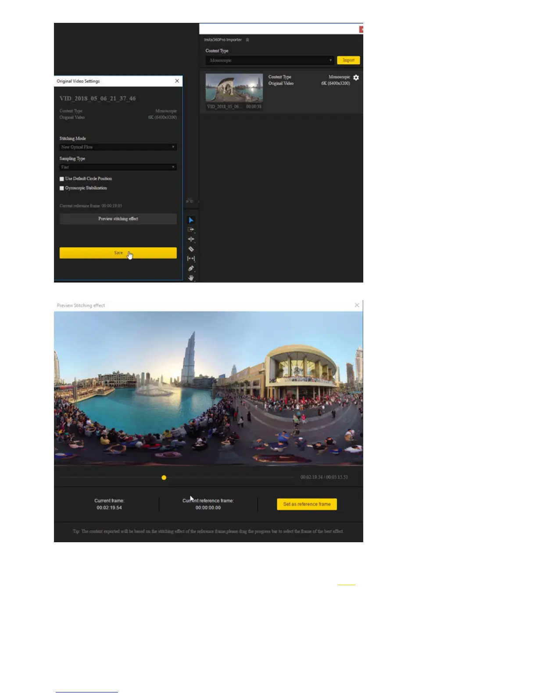The height and width of the screenshot is (696, 537).
Task: Open settings gear for the imported video
Action: [356, 77]
